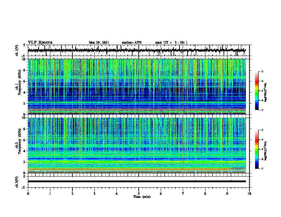This screenshot has height=217, width=281.
Task: Click the "ch.3(V)" vertical axis label
Action: pyautogui.click(x=17, y=182)
